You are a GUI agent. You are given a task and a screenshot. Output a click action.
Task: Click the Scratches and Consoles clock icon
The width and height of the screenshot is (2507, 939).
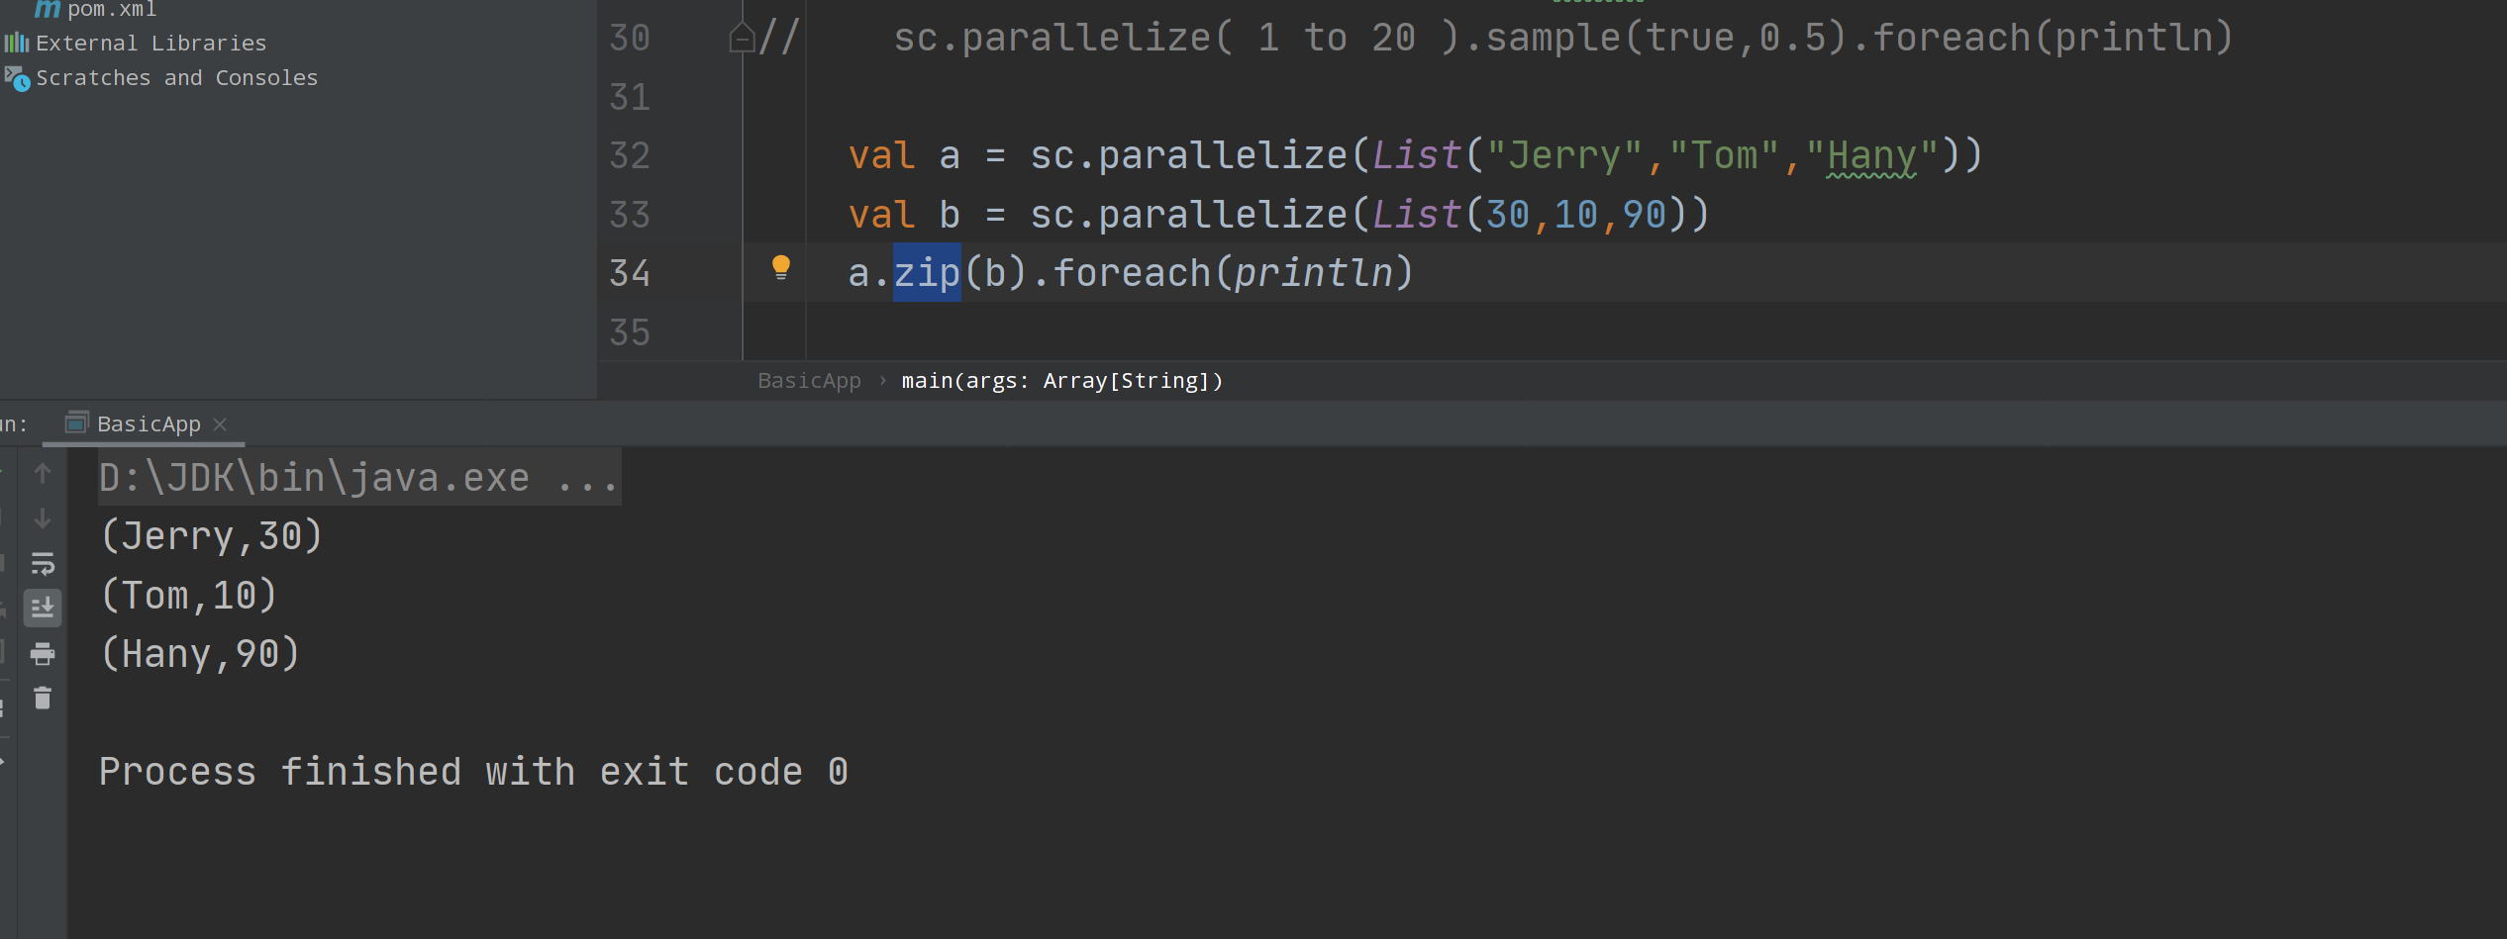(17, 78)
